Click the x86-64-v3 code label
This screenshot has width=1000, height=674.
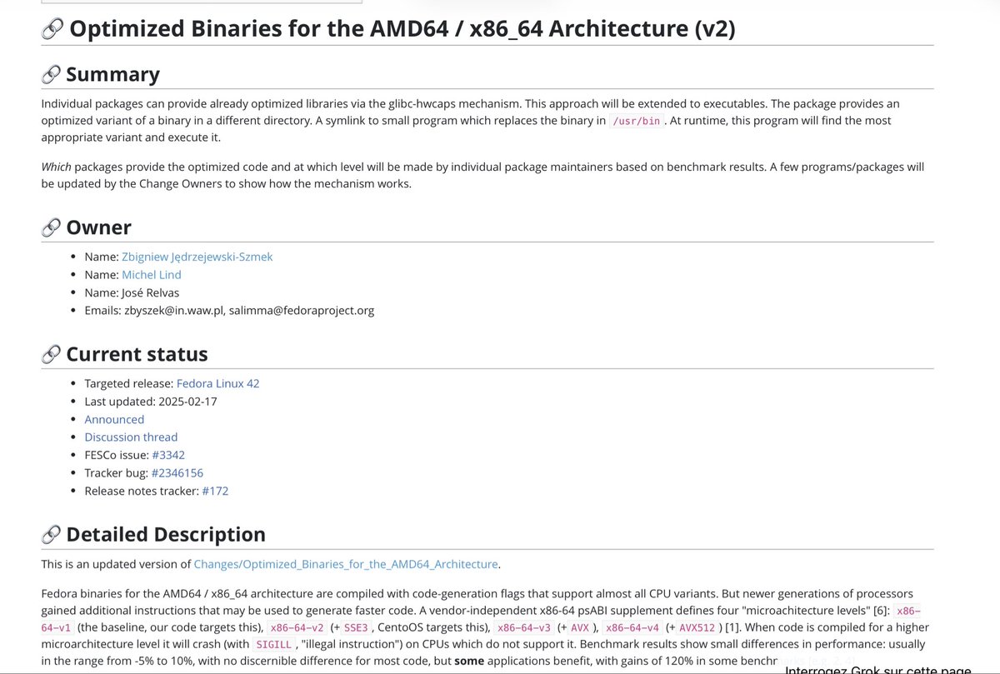coord(524,627)
